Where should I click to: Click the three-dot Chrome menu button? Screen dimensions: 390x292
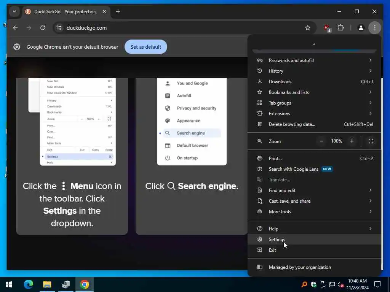[375, 28]
